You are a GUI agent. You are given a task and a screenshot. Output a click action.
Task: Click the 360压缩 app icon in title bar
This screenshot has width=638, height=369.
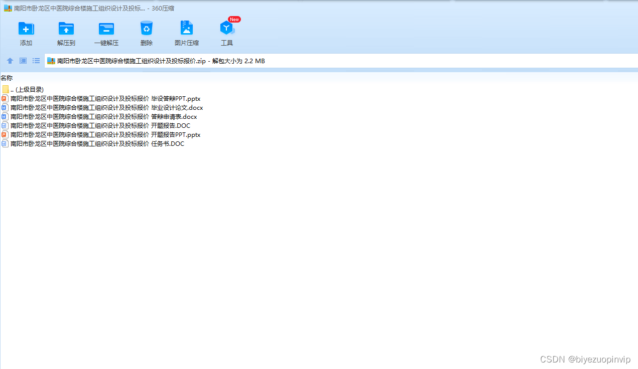(8, 9)
